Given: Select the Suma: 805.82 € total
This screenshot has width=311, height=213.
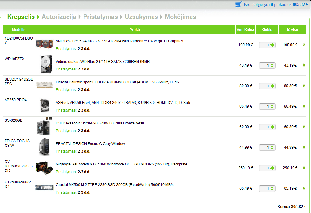Looking at the screenshot, I should (x=292, y=207).
